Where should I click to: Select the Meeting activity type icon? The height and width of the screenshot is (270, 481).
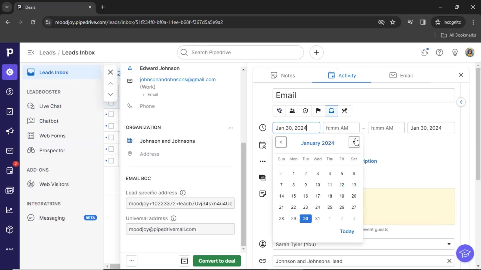pos(292,111)
